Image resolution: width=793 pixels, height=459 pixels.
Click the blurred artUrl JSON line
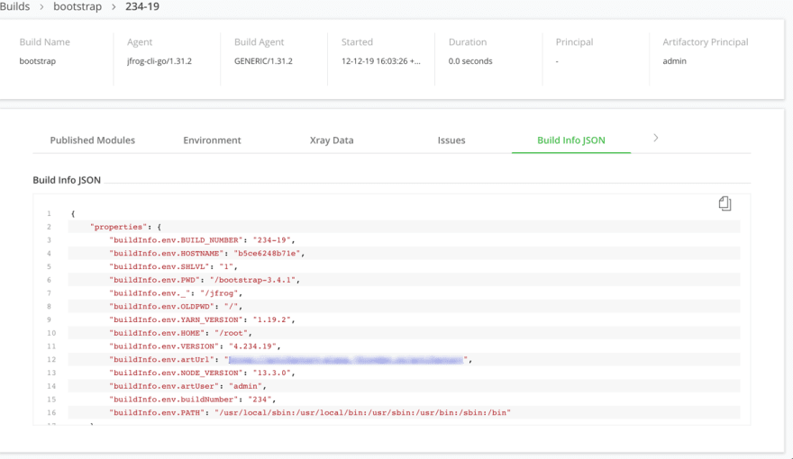404,359
